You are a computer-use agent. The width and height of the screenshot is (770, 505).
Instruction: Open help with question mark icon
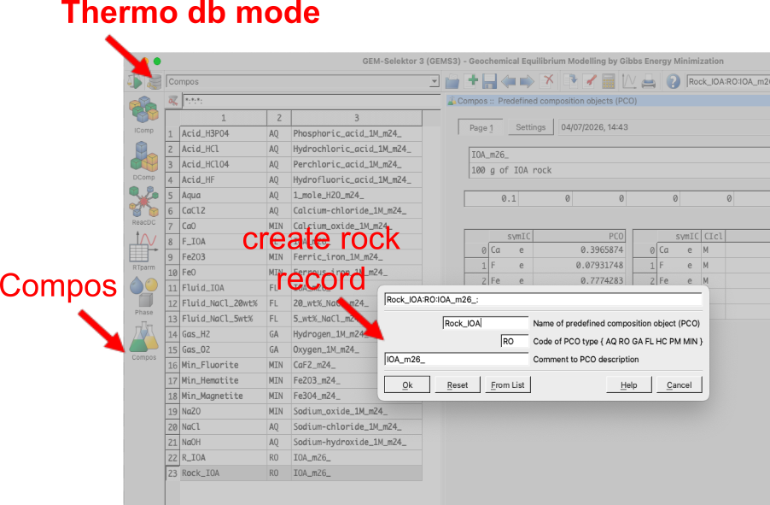pyautogui.click(x=674, y=81)
